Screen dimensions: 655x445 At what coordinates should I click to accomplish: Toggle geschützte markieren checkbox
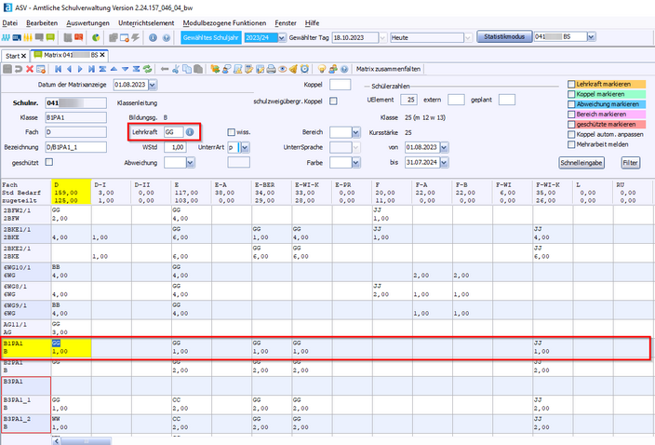(571, 124)
